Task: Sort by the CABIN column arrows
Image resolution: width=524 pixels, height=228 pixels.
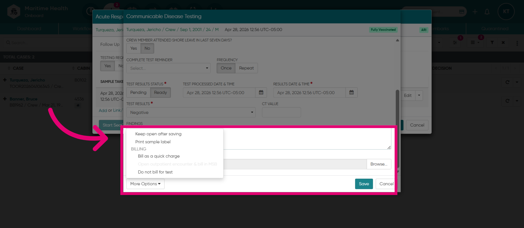Action: [x=73, y=68]
